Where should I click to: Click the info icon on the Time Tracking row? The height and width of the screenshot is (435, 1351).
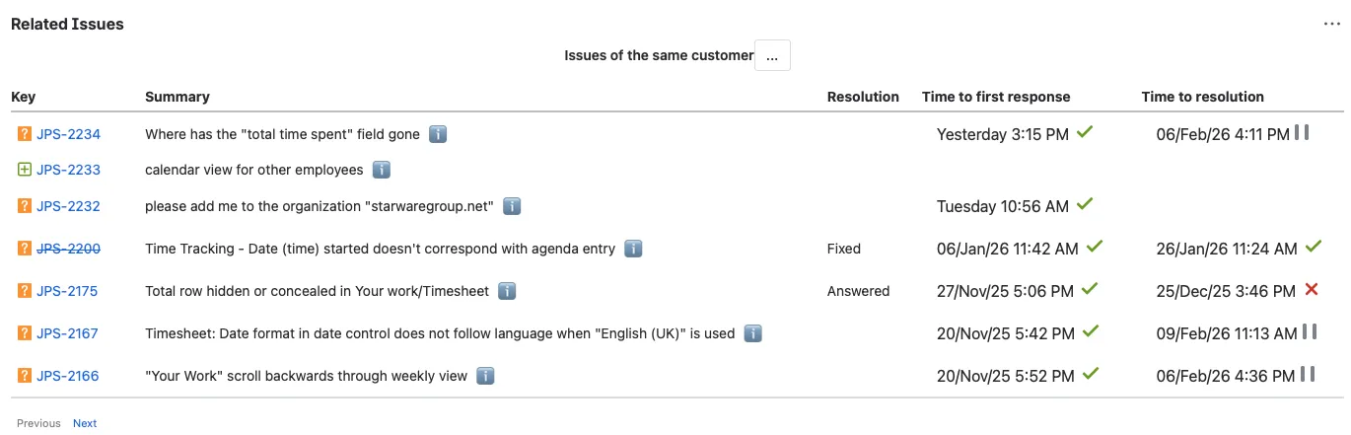pyautogui.click(x=633, y=249)
